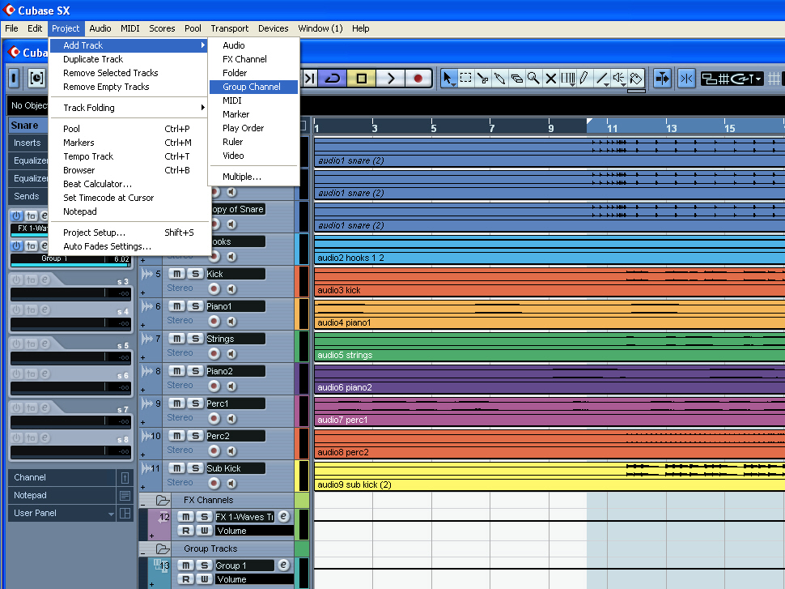Click ruler at bar 7
Image resolution: width=785 pixels, height=589 pixels.
point(491,126)
